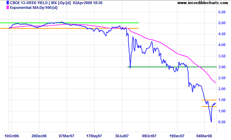Click the 30Jul07 date label

[122, 136]
